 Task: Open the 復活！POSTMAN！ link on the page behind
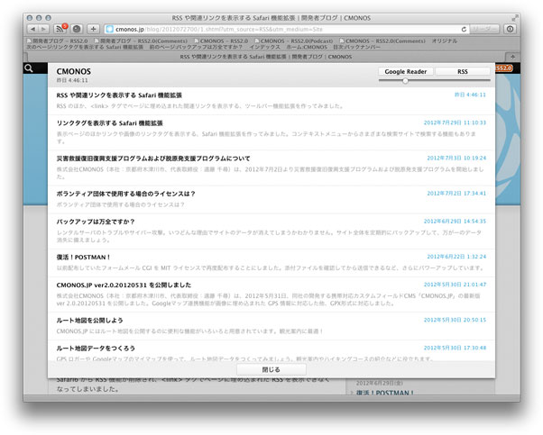pyautogui.click(x=385, y=393)
